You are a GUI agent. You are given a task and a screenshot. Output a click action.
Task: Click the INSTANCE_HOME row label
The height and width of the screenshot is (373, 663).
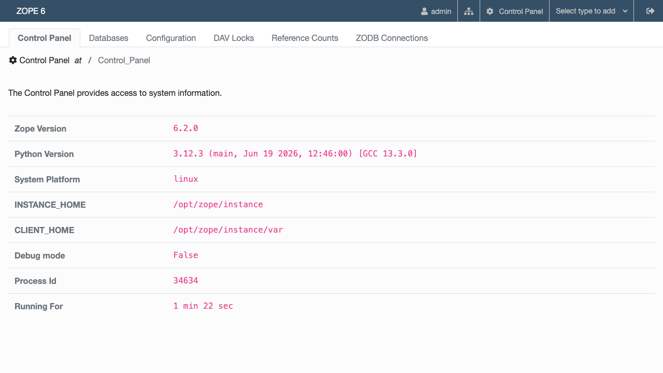pos(50,205)
